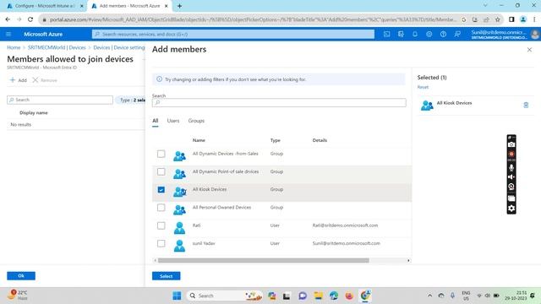
Task: Open SRITMECMWorld | Devices breadcrumb
Action: tap(57, 47)
